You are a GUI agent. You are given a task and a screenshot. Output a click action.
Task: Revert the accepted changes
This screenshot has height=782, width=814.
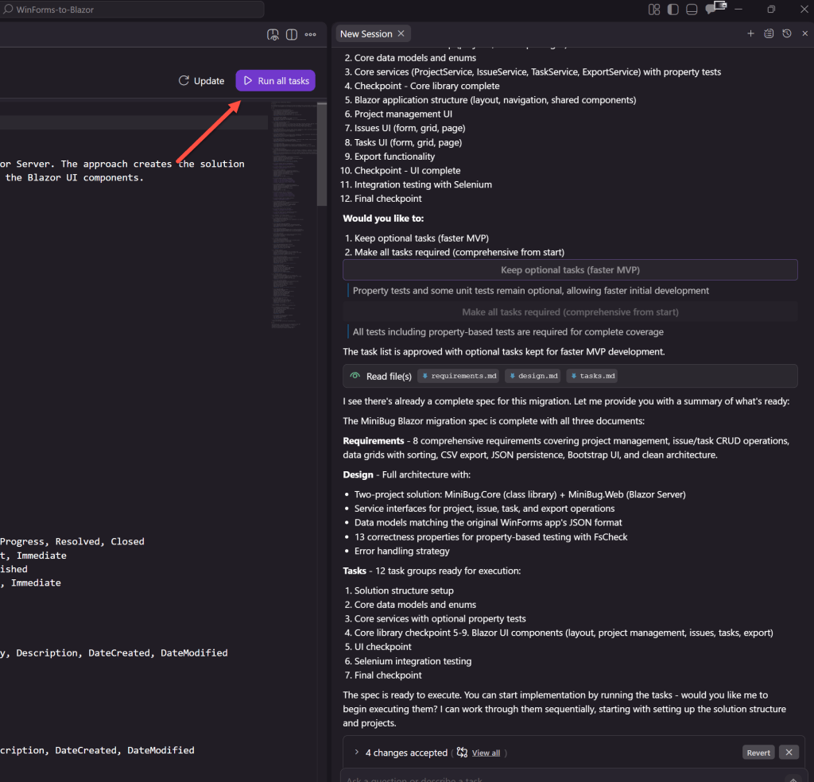[x=758, y=753]
